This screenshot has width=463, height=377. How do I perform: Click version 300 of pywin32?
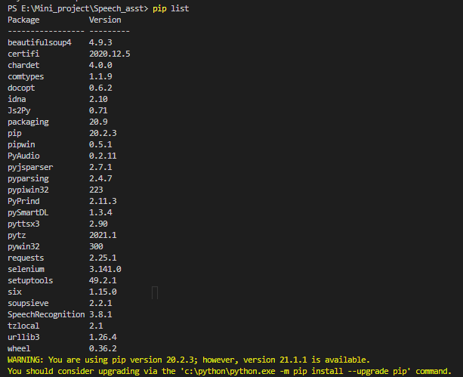click(96, 247)
